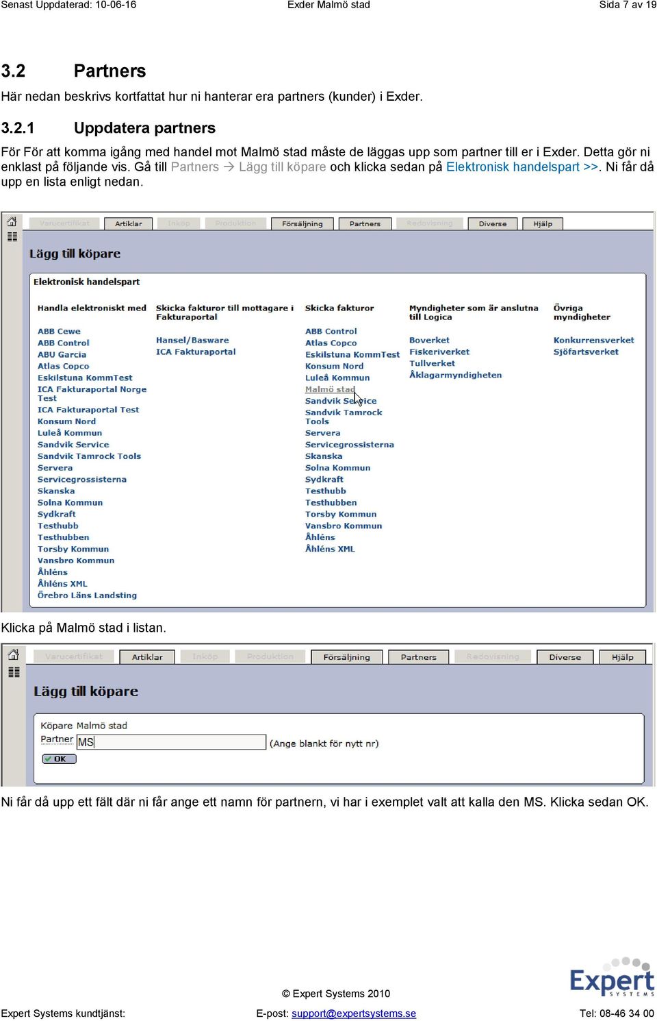Click the list icon beside the Partner field screenshot
This screenshot has height=1021, width=657.
tap(13, 672)
